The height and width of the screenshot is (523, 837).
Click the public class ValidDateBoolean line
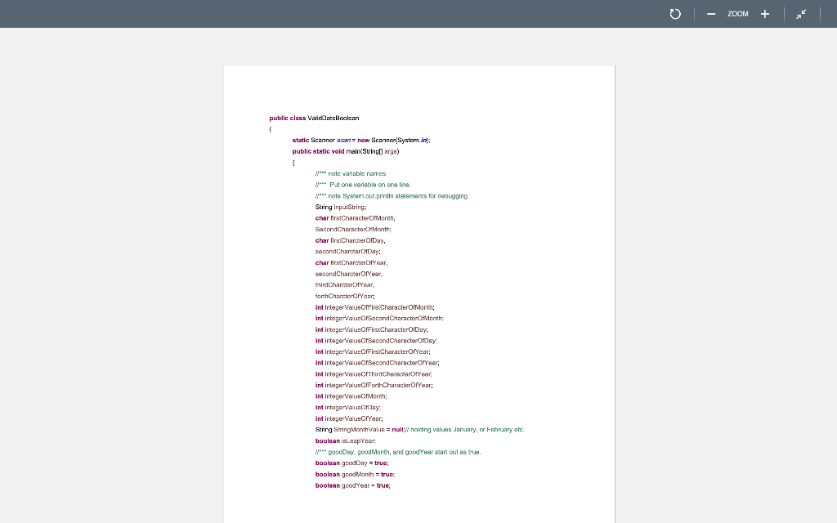(x=313, y=118)
